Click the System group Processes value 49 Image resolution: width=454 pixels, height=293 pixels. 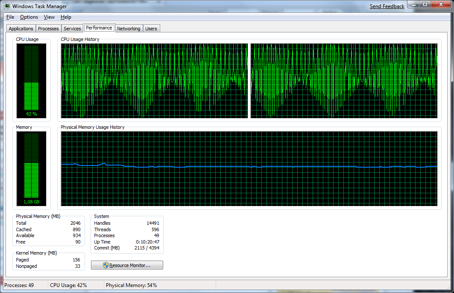coord(157,235)
